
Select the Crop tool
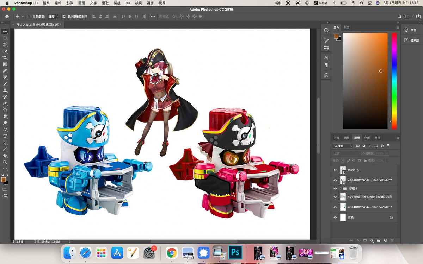5,57
